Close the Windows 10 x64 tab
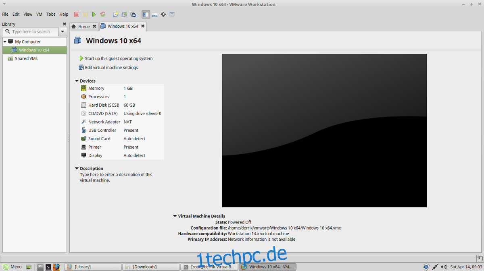 point(143,26)
